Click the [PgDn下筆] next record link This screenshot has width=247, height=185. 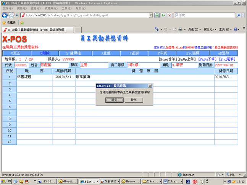point(208,60)
